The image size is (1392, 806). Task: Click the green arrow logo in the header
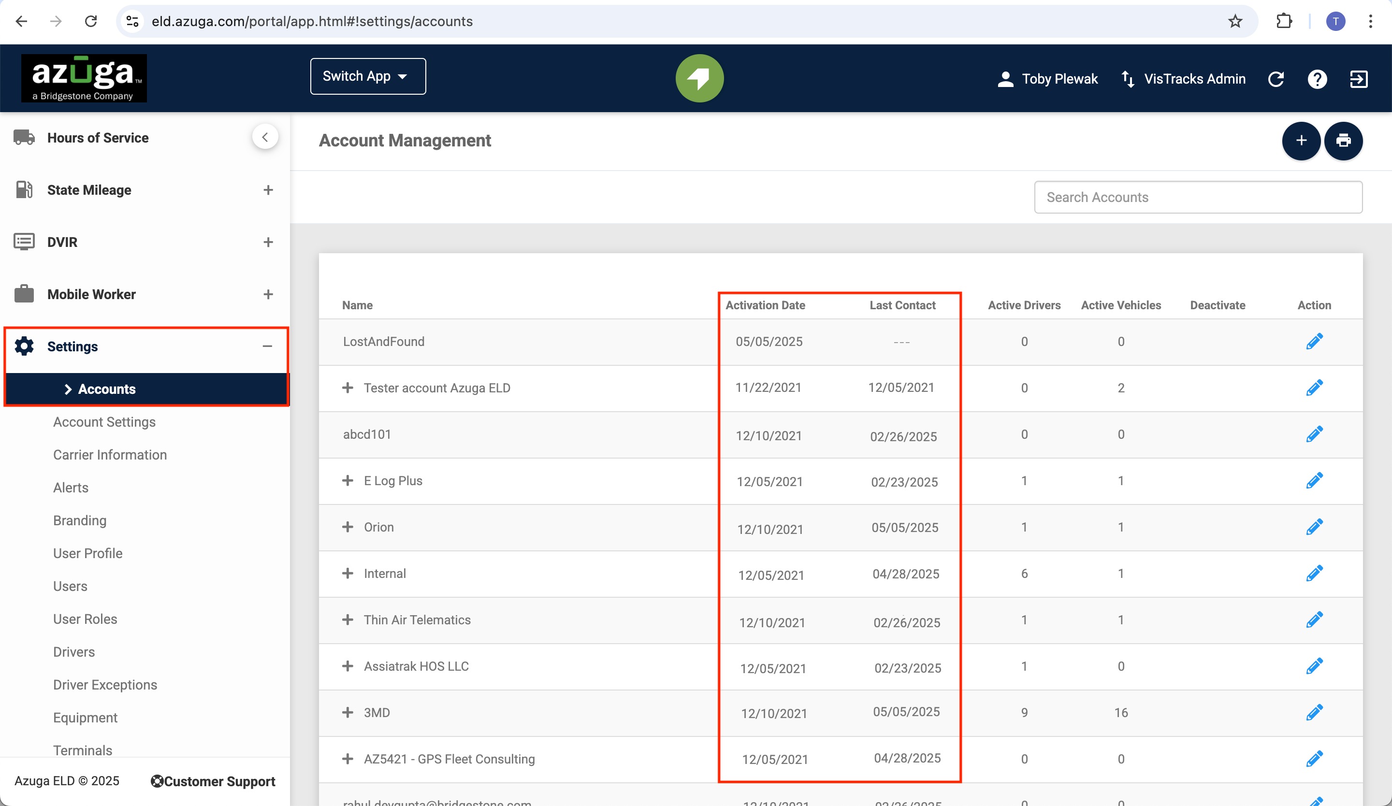(x=699, y=78)
